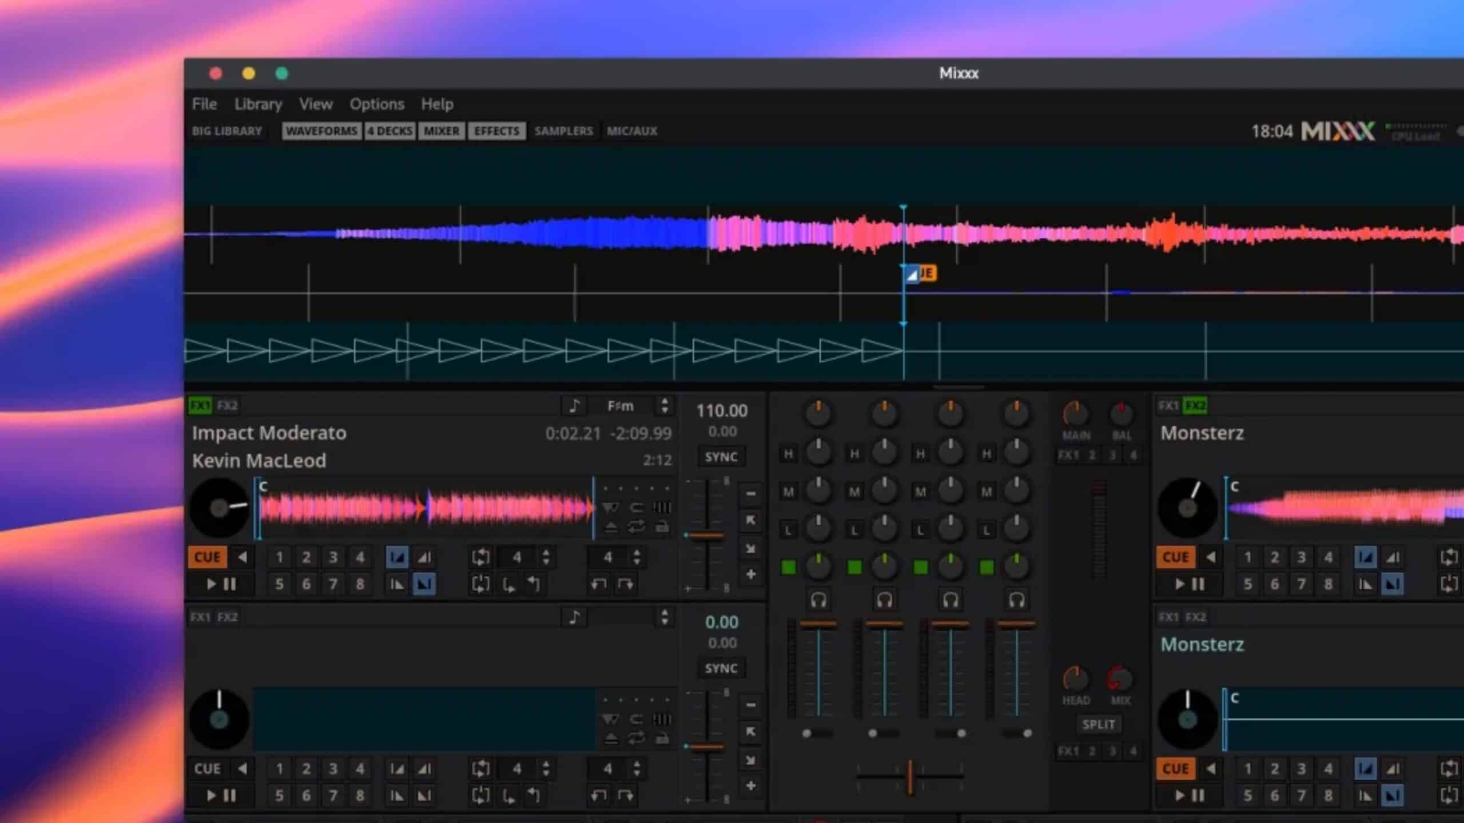Click the crossfader handle
The image size is (1464, 823).
pos(909,776)
